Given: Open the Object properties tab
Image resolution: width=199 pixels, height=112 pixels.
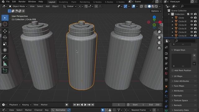Looking at the screenshot, I should point(166,86).
